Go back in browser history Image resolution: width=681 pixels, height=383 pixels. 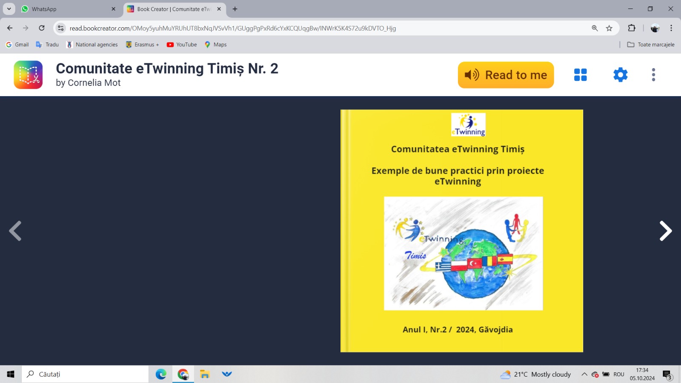pyautogui.click(x=10, y=28)
